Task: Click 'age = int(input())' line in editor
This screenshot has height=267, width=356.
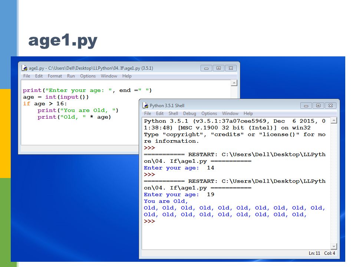Action: (56, 97)
